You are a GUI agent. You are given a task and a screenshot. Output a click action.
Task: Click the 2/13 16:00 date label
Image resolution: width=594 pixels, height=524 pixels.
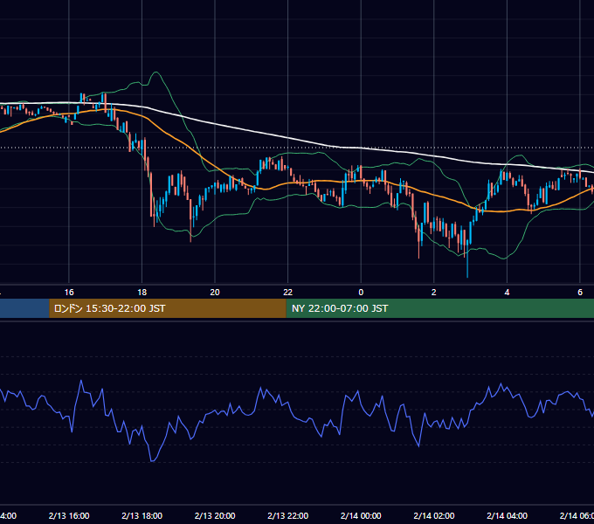pos(69,515)
